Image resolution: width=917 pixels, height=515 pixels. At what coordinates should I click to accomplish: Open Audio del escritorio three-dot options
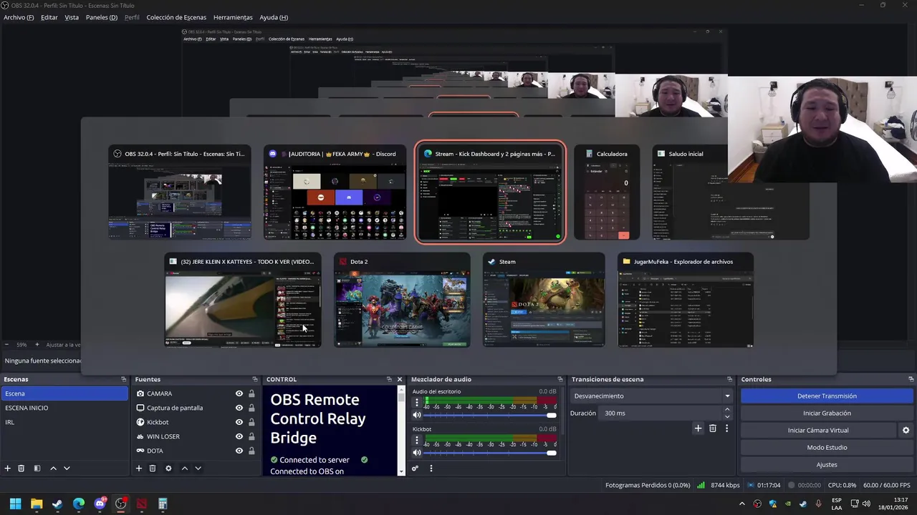click(x=417, y=403)
